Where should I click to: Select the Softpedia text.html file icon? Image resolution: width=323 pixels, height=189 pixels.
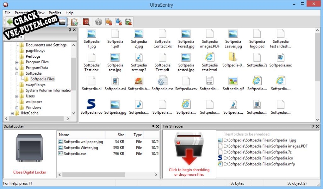(x=210, y=57)
